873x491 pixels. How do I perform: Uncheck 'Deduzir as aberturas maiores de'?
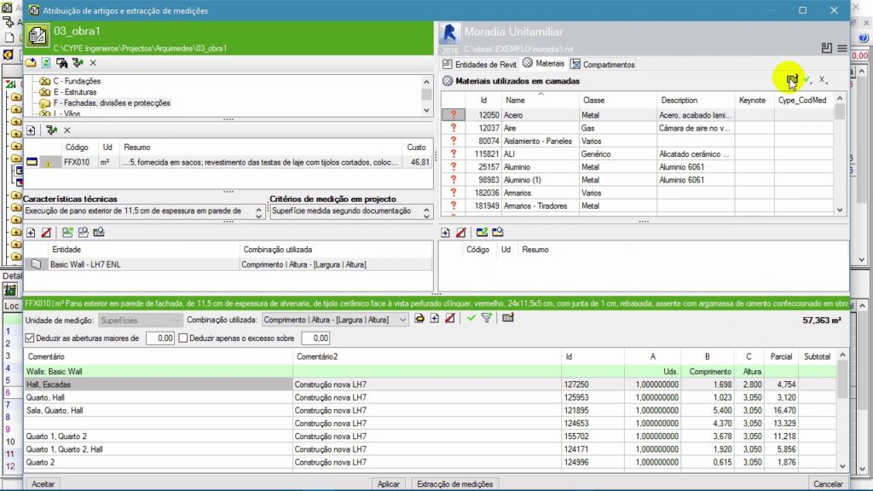[31, 338]
